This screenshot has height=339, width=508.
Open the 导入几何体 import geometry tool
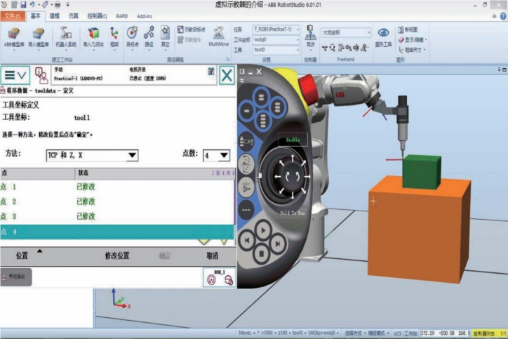coord(93,36)
